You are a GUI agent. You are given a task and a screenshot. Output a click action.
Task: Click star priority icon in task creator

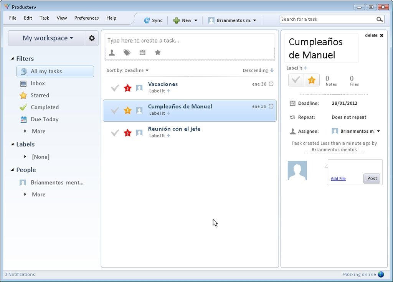[158, 53]
